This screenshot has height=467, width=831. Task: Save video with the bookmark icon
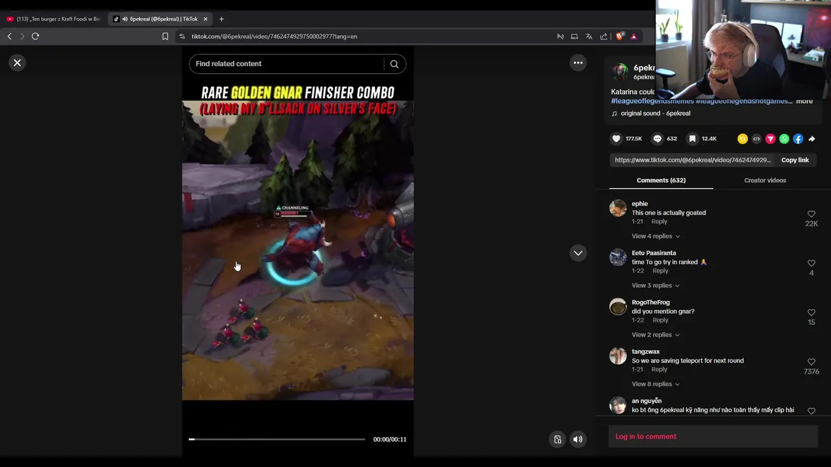(x=693, y=139)
